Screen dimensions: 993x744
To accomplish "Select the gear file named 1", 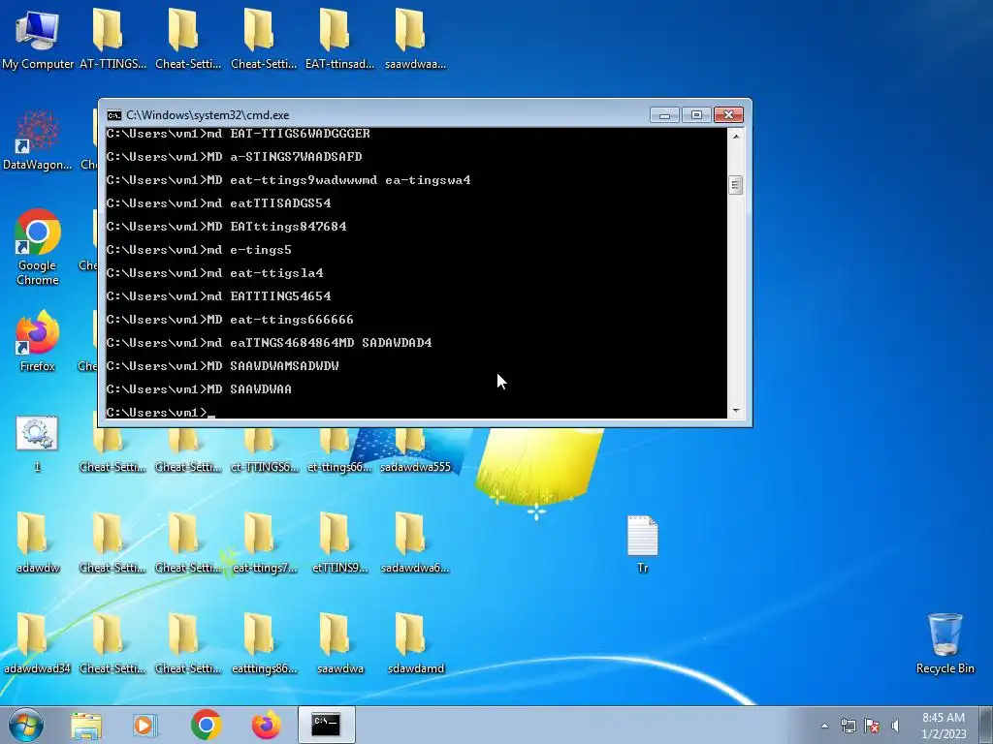I will (38, 443).
